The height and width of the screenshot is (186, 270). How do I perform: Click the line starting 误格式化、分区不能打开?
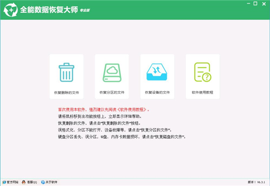[115, 130]
